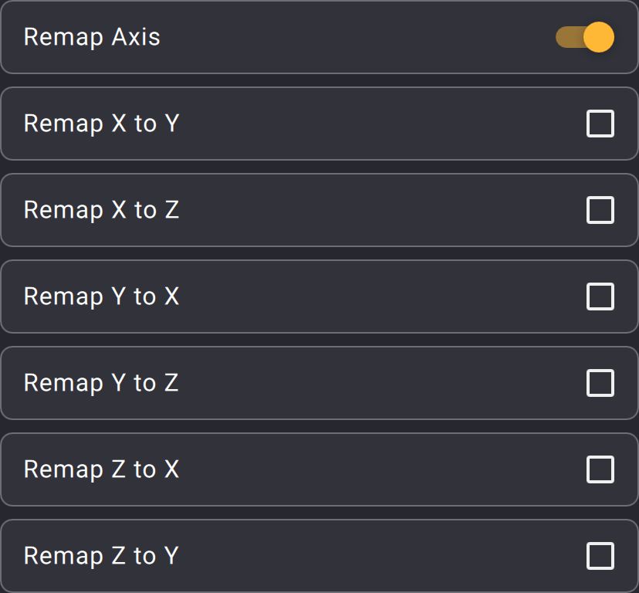The image size is (639, 593).
Task: Click the "Remap X to Z" text
Action: [101, 210]
